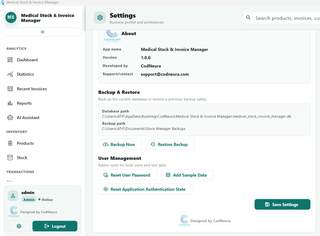Click Reset User Password
The width and height of the screenshot is (320, 236).
[128, 175]
